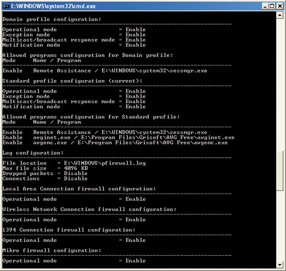Click the "Wireless Network Connection firewall configuration:" heading
The height and width of the screenshot is (271, 286).
pos(89,209)
